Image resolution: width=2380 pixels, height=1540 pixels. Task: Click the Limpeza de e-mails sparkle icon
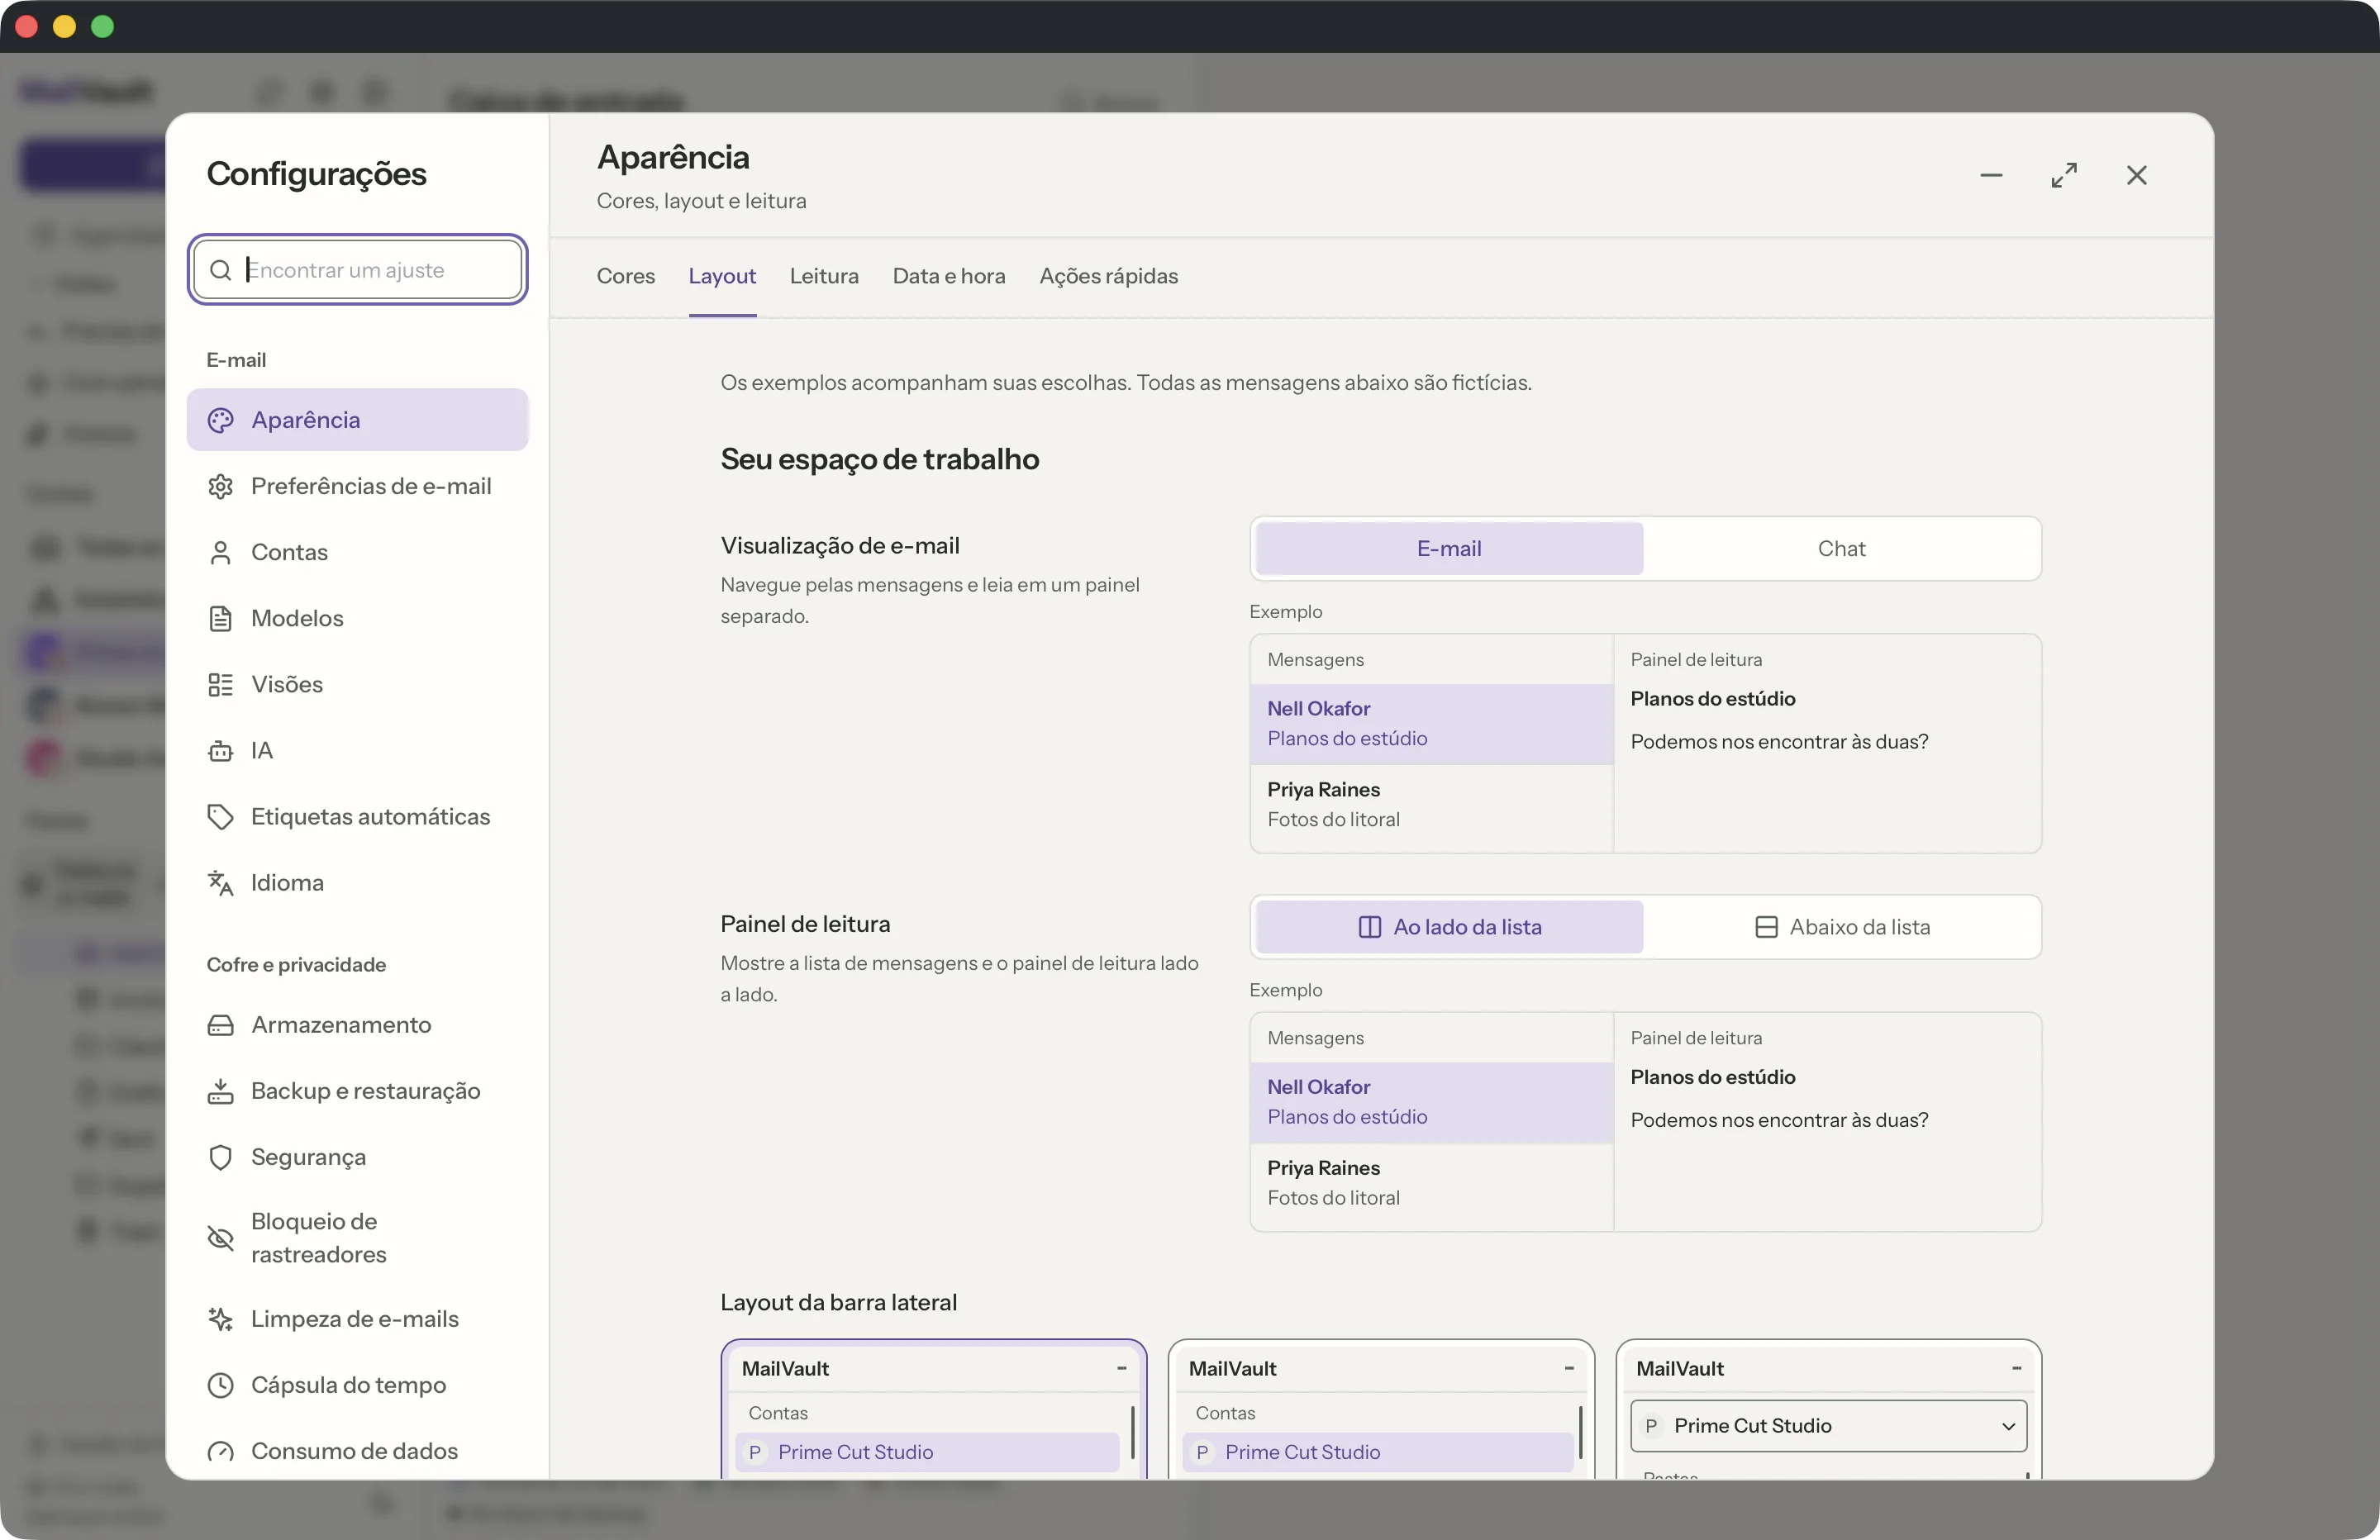coord(220,1319)
